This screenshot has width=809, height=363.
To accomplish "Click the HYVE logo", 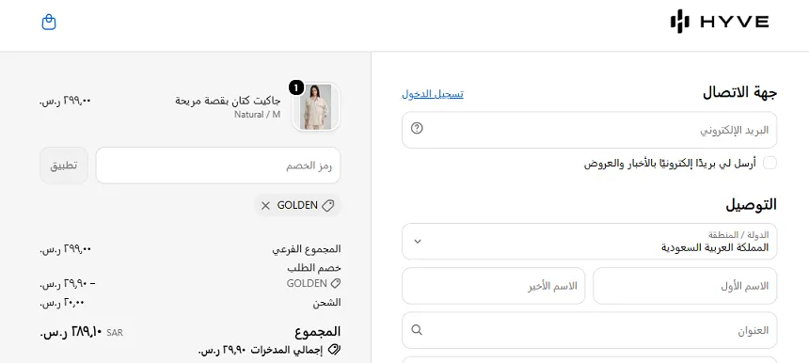I will 720,22.
